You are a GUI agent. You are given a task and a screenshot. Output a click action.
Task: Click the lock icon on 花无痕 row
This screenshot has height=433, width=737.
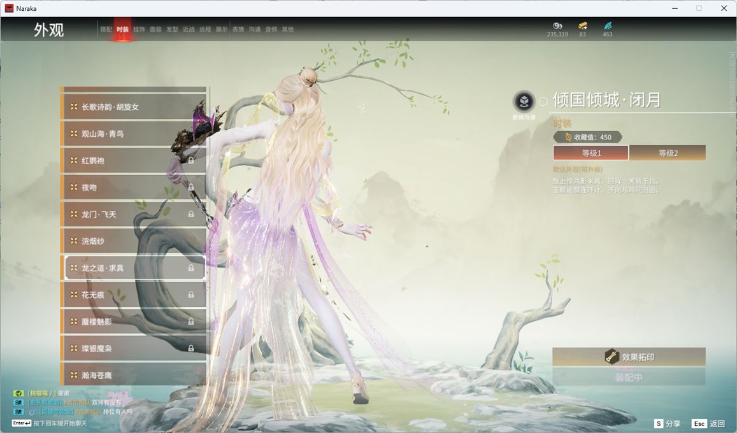[191, 294]
